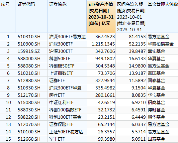This screenshot has height=143, width=178.
Task: Click manager cell 博时基金
Action: pos(156,110)
